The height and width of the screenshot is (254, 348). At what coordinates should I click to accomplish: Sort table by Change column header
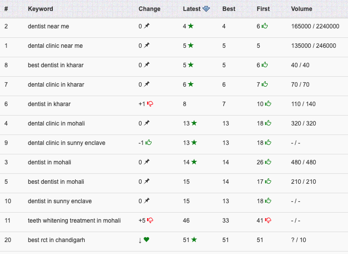pos(150,9)
